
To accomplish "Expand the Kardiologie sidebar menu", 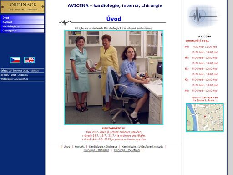I will [22, 26].
